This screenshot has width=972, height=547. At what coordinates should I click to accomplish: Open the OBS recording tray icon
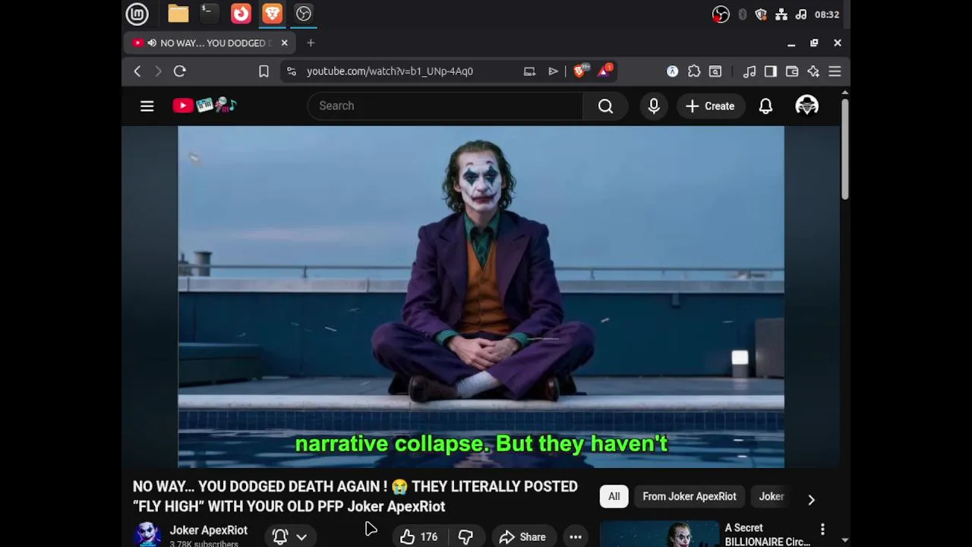click(721, 14)
